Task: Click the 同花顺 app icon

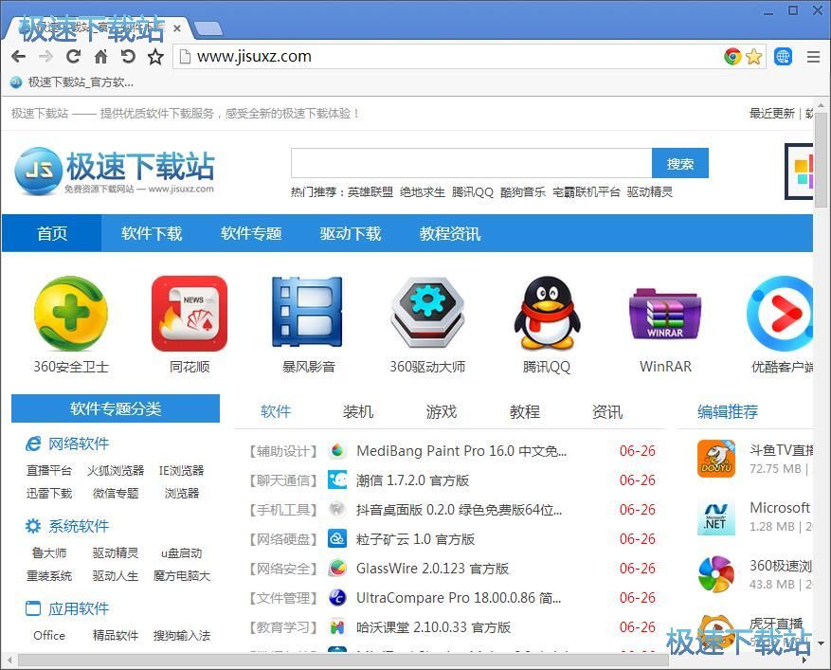Action: [x=190, y=314]
